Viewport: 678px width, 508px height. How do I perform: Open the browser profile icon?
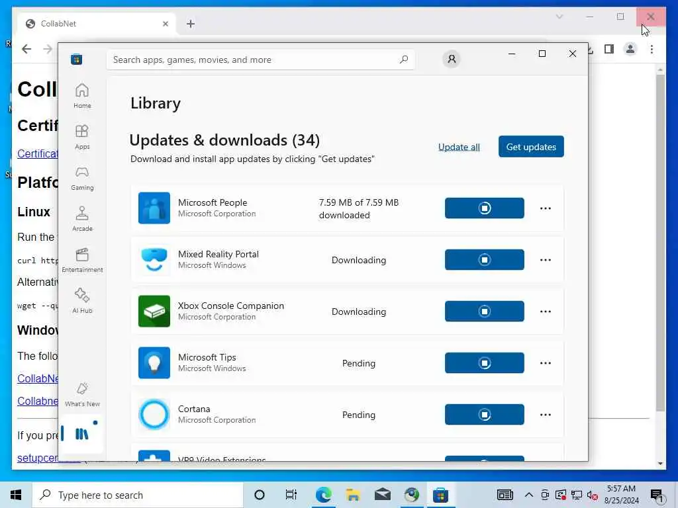pyautogui.click(x=630, y=49)
